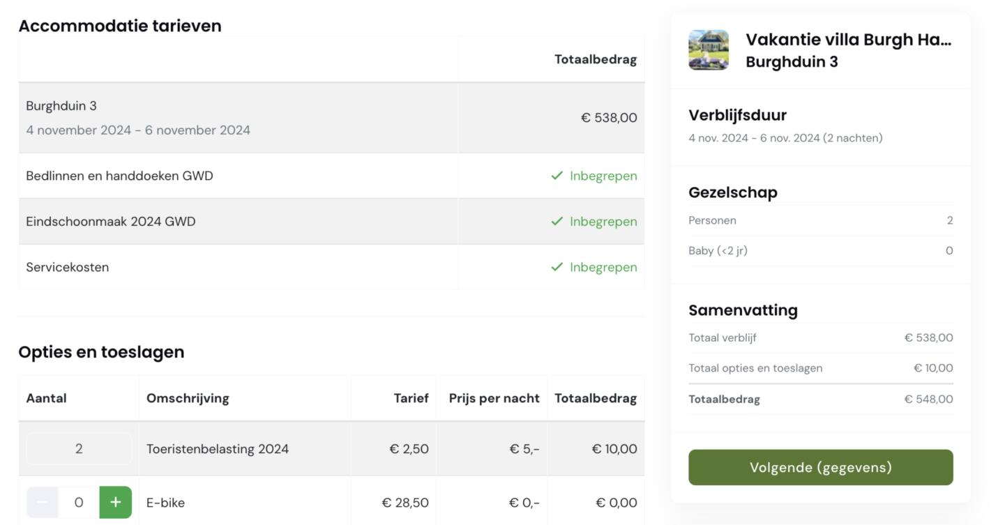Click the Bedlinnen Inbegrepen checkmark icon
1005x525 pixels.
pyautogui.click(x=557, y=176)
